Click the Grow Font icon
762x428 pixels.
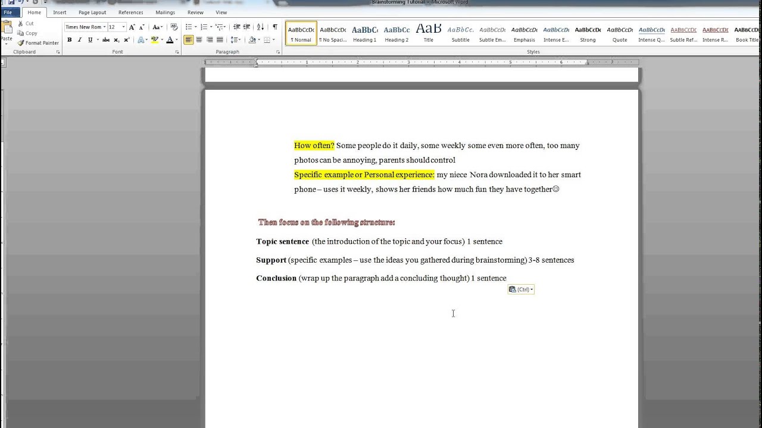[132, 27]
